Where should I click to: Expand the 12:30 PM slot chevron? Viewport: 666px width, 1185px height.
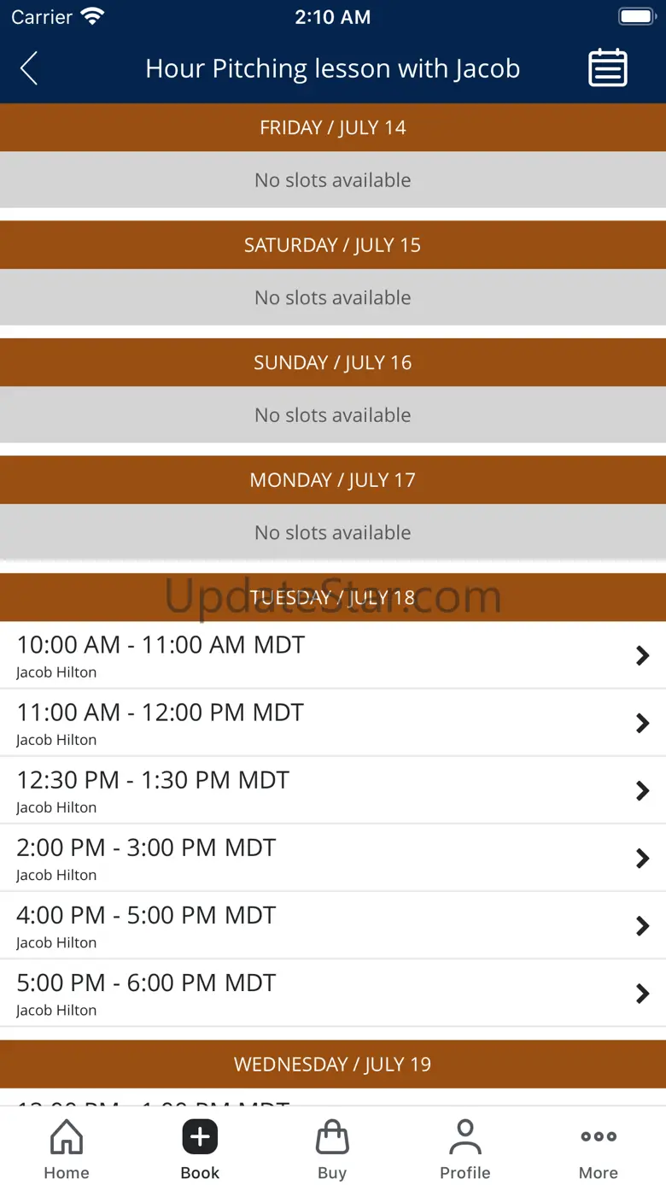[x=643, y=790]
